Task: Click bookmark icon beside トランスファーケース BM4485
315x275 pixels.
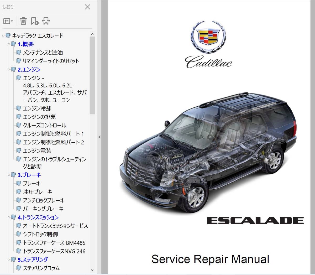Action: 19,242
